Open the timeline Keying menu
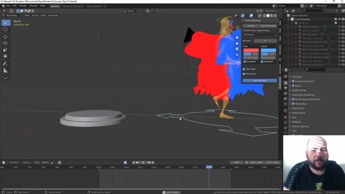The height and width of the screenshot is (194, 345). pos(27,163)
